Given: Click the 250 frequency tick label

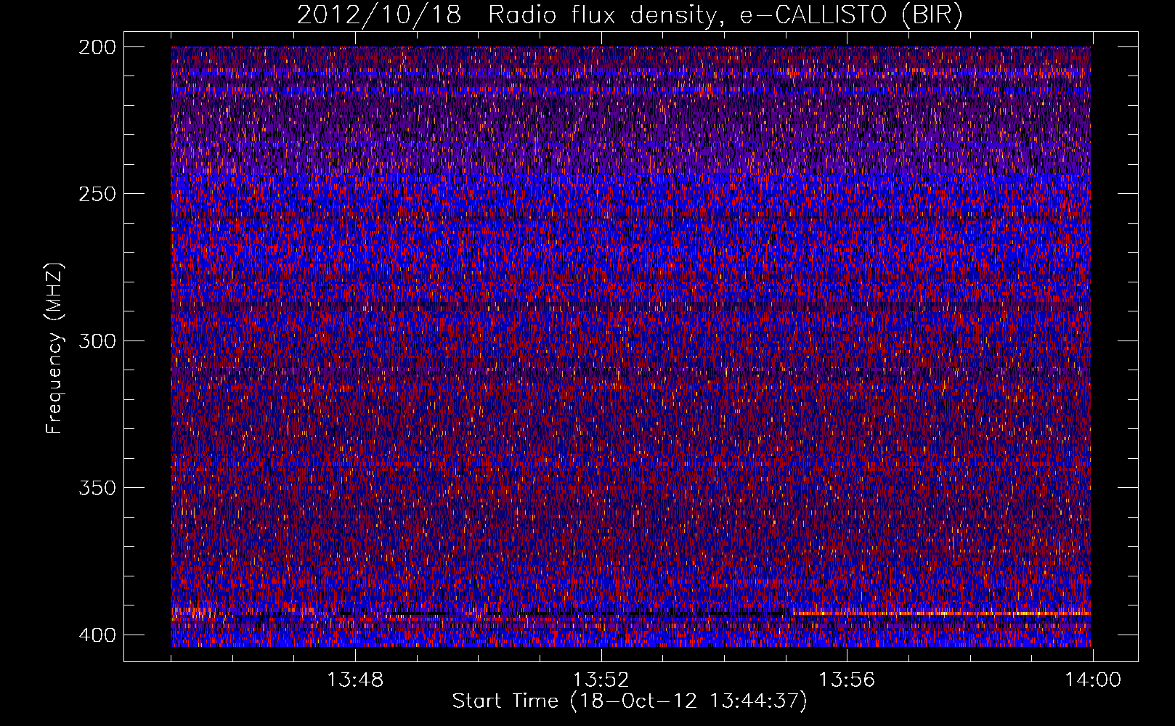Looking at the screenshot, I should click(x=97, y=194).
